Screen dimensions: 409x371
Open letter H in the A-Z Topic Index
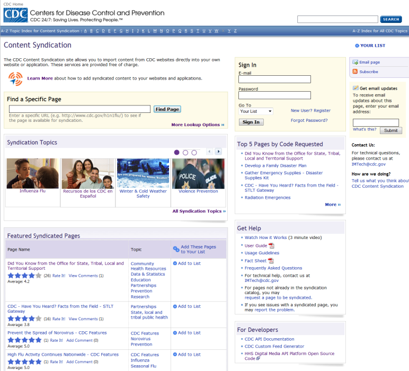click(127, 31)
